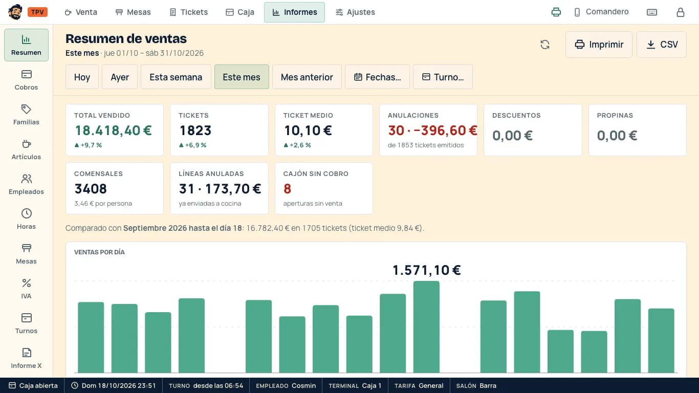Select the Este mes range
This screenshot has height=393, width=699.
point(242,77)
